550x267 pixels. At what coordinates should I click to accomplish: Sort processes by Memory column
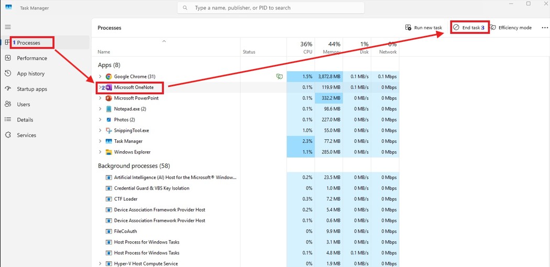point(328,48)
